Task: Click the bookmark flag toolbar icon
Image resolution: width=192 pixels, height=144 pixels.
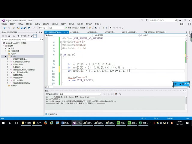Action: (x=110, y=28)
